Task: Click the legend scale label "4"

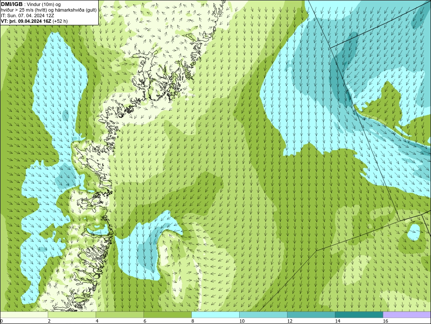Action: click(x=97, y=321)
